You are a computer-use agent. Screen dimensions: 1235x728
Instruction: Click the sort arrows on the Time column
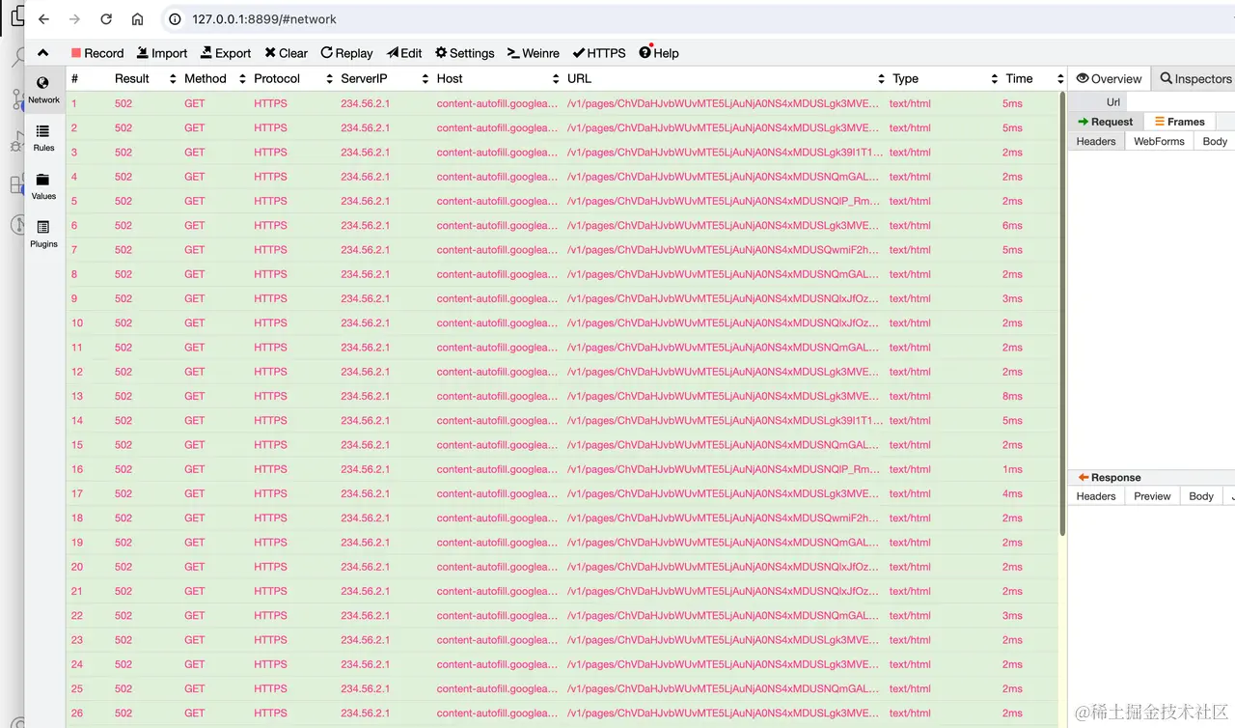pyautogui.click(x=1060, y=79)
